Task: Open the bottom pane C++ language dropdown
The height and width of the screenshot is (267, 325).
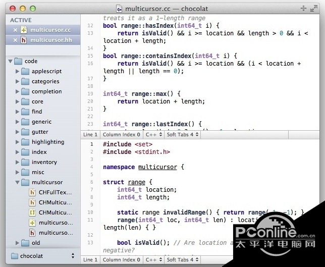Action: point(153,260)
